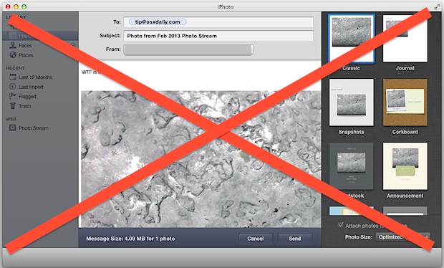Choose the Corkboard email theme
444x268 pixels.
tap(405, 102)
